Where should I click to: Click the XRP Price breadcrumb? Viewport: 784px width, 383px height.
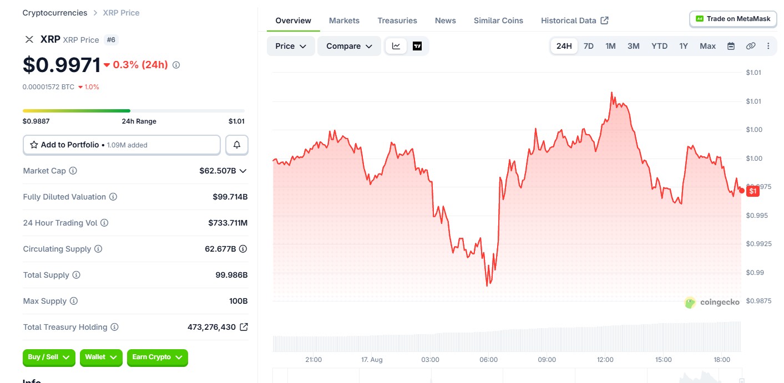pyautogui.click(x=121, y=13)
